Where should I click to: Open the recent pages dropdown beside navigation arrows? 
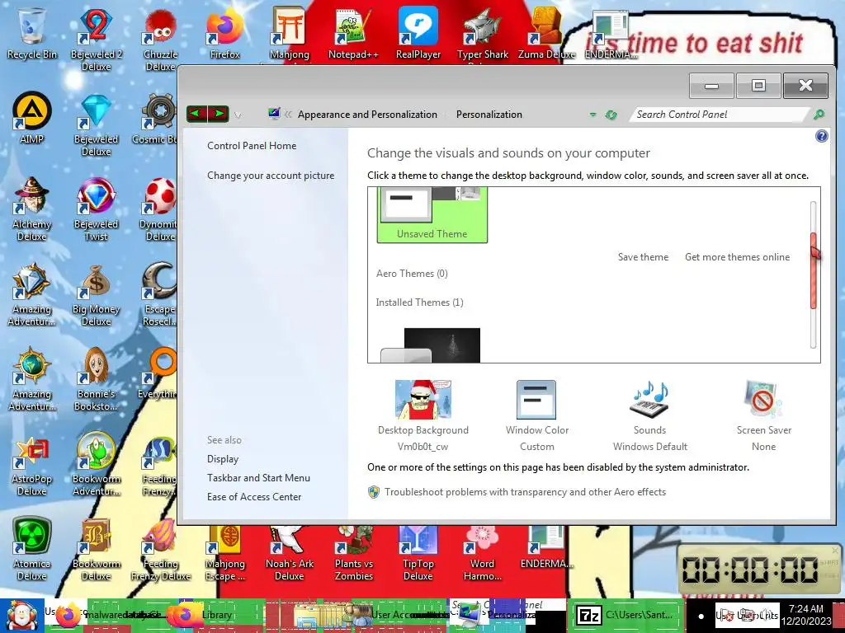click(x=238, y=115)
